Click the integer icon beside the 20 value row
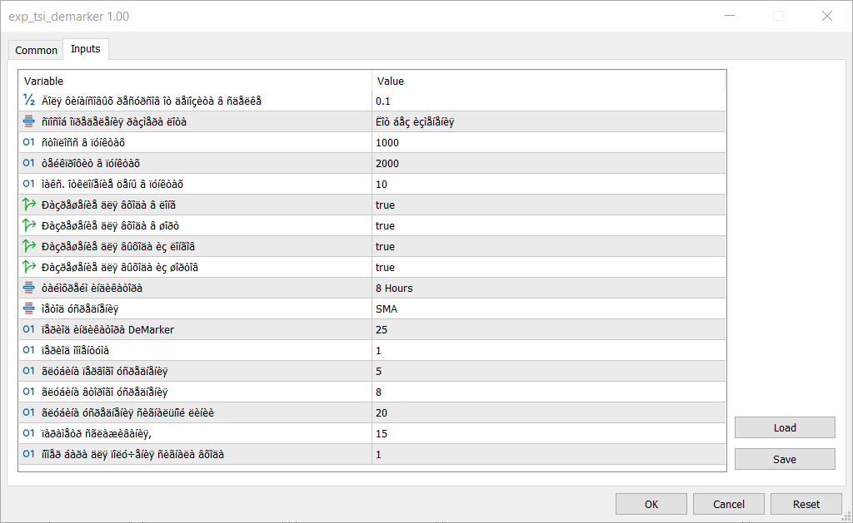Viewport: 853px width, 523px height. click(x=29, y=412)
